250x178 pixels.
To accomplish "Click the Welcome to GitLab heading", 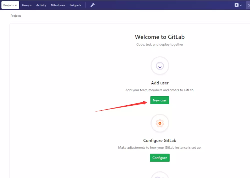I will tap(160, 37).
